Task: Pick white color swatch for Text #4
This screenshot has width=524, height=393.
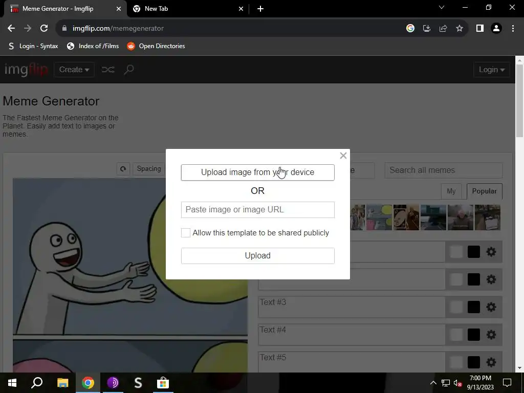Action: point(456,335)
